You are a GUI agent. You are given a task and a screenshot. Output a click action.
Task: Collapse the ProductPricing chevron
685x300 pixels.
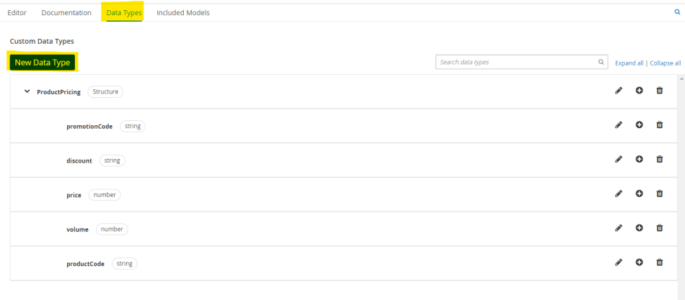tap(27, 91)
